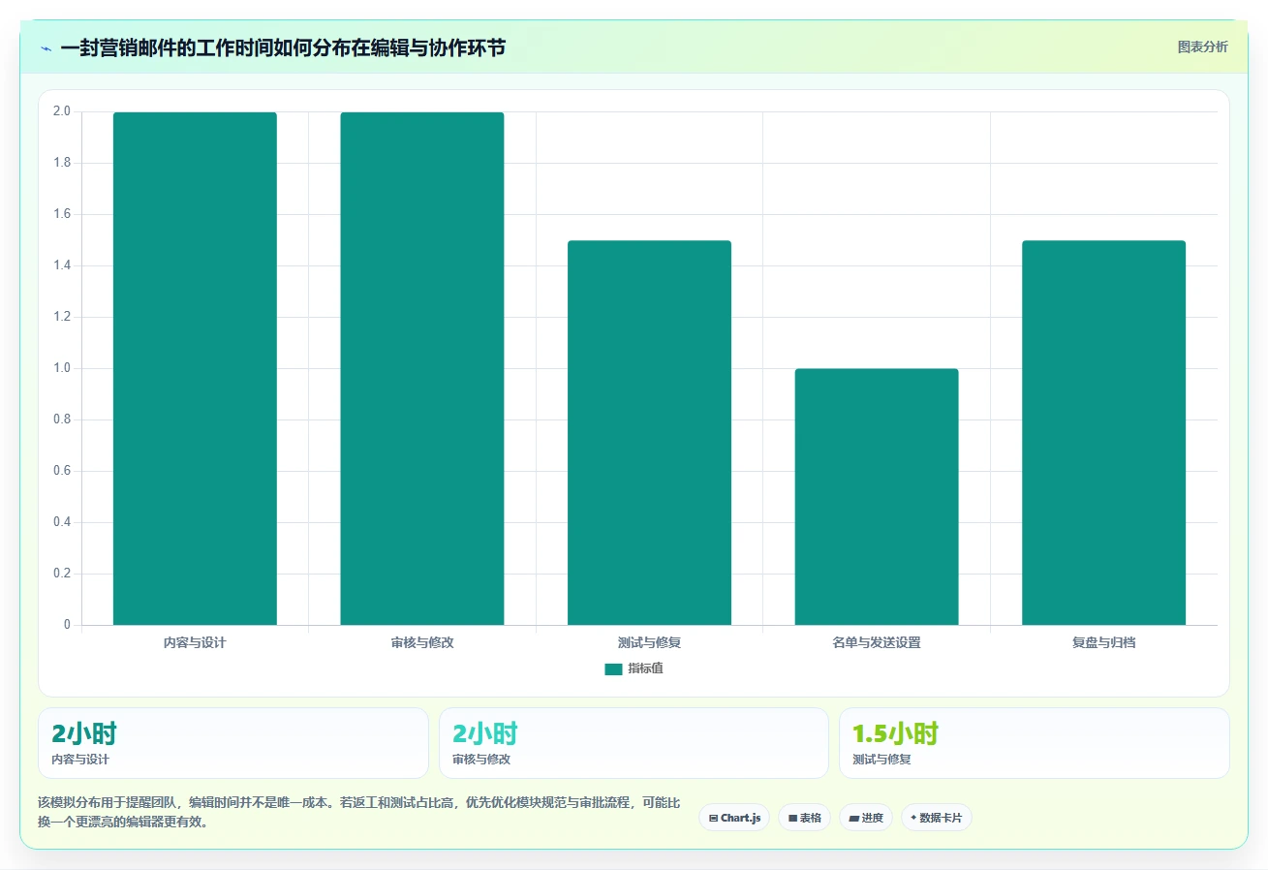Select the Chart.js tag pill
The height and width of the screenshot is (870, 1268).
pos(734,818)
